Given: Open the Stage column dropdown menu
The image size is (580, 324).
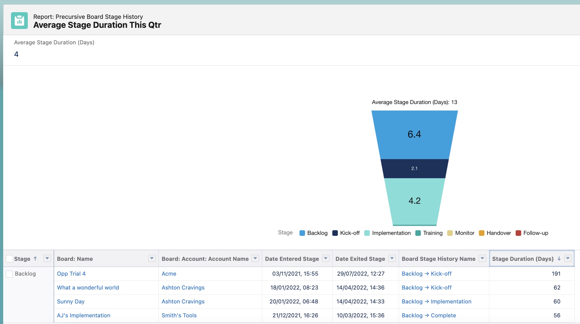Looking at the screenshot, I should coord(47,258).
